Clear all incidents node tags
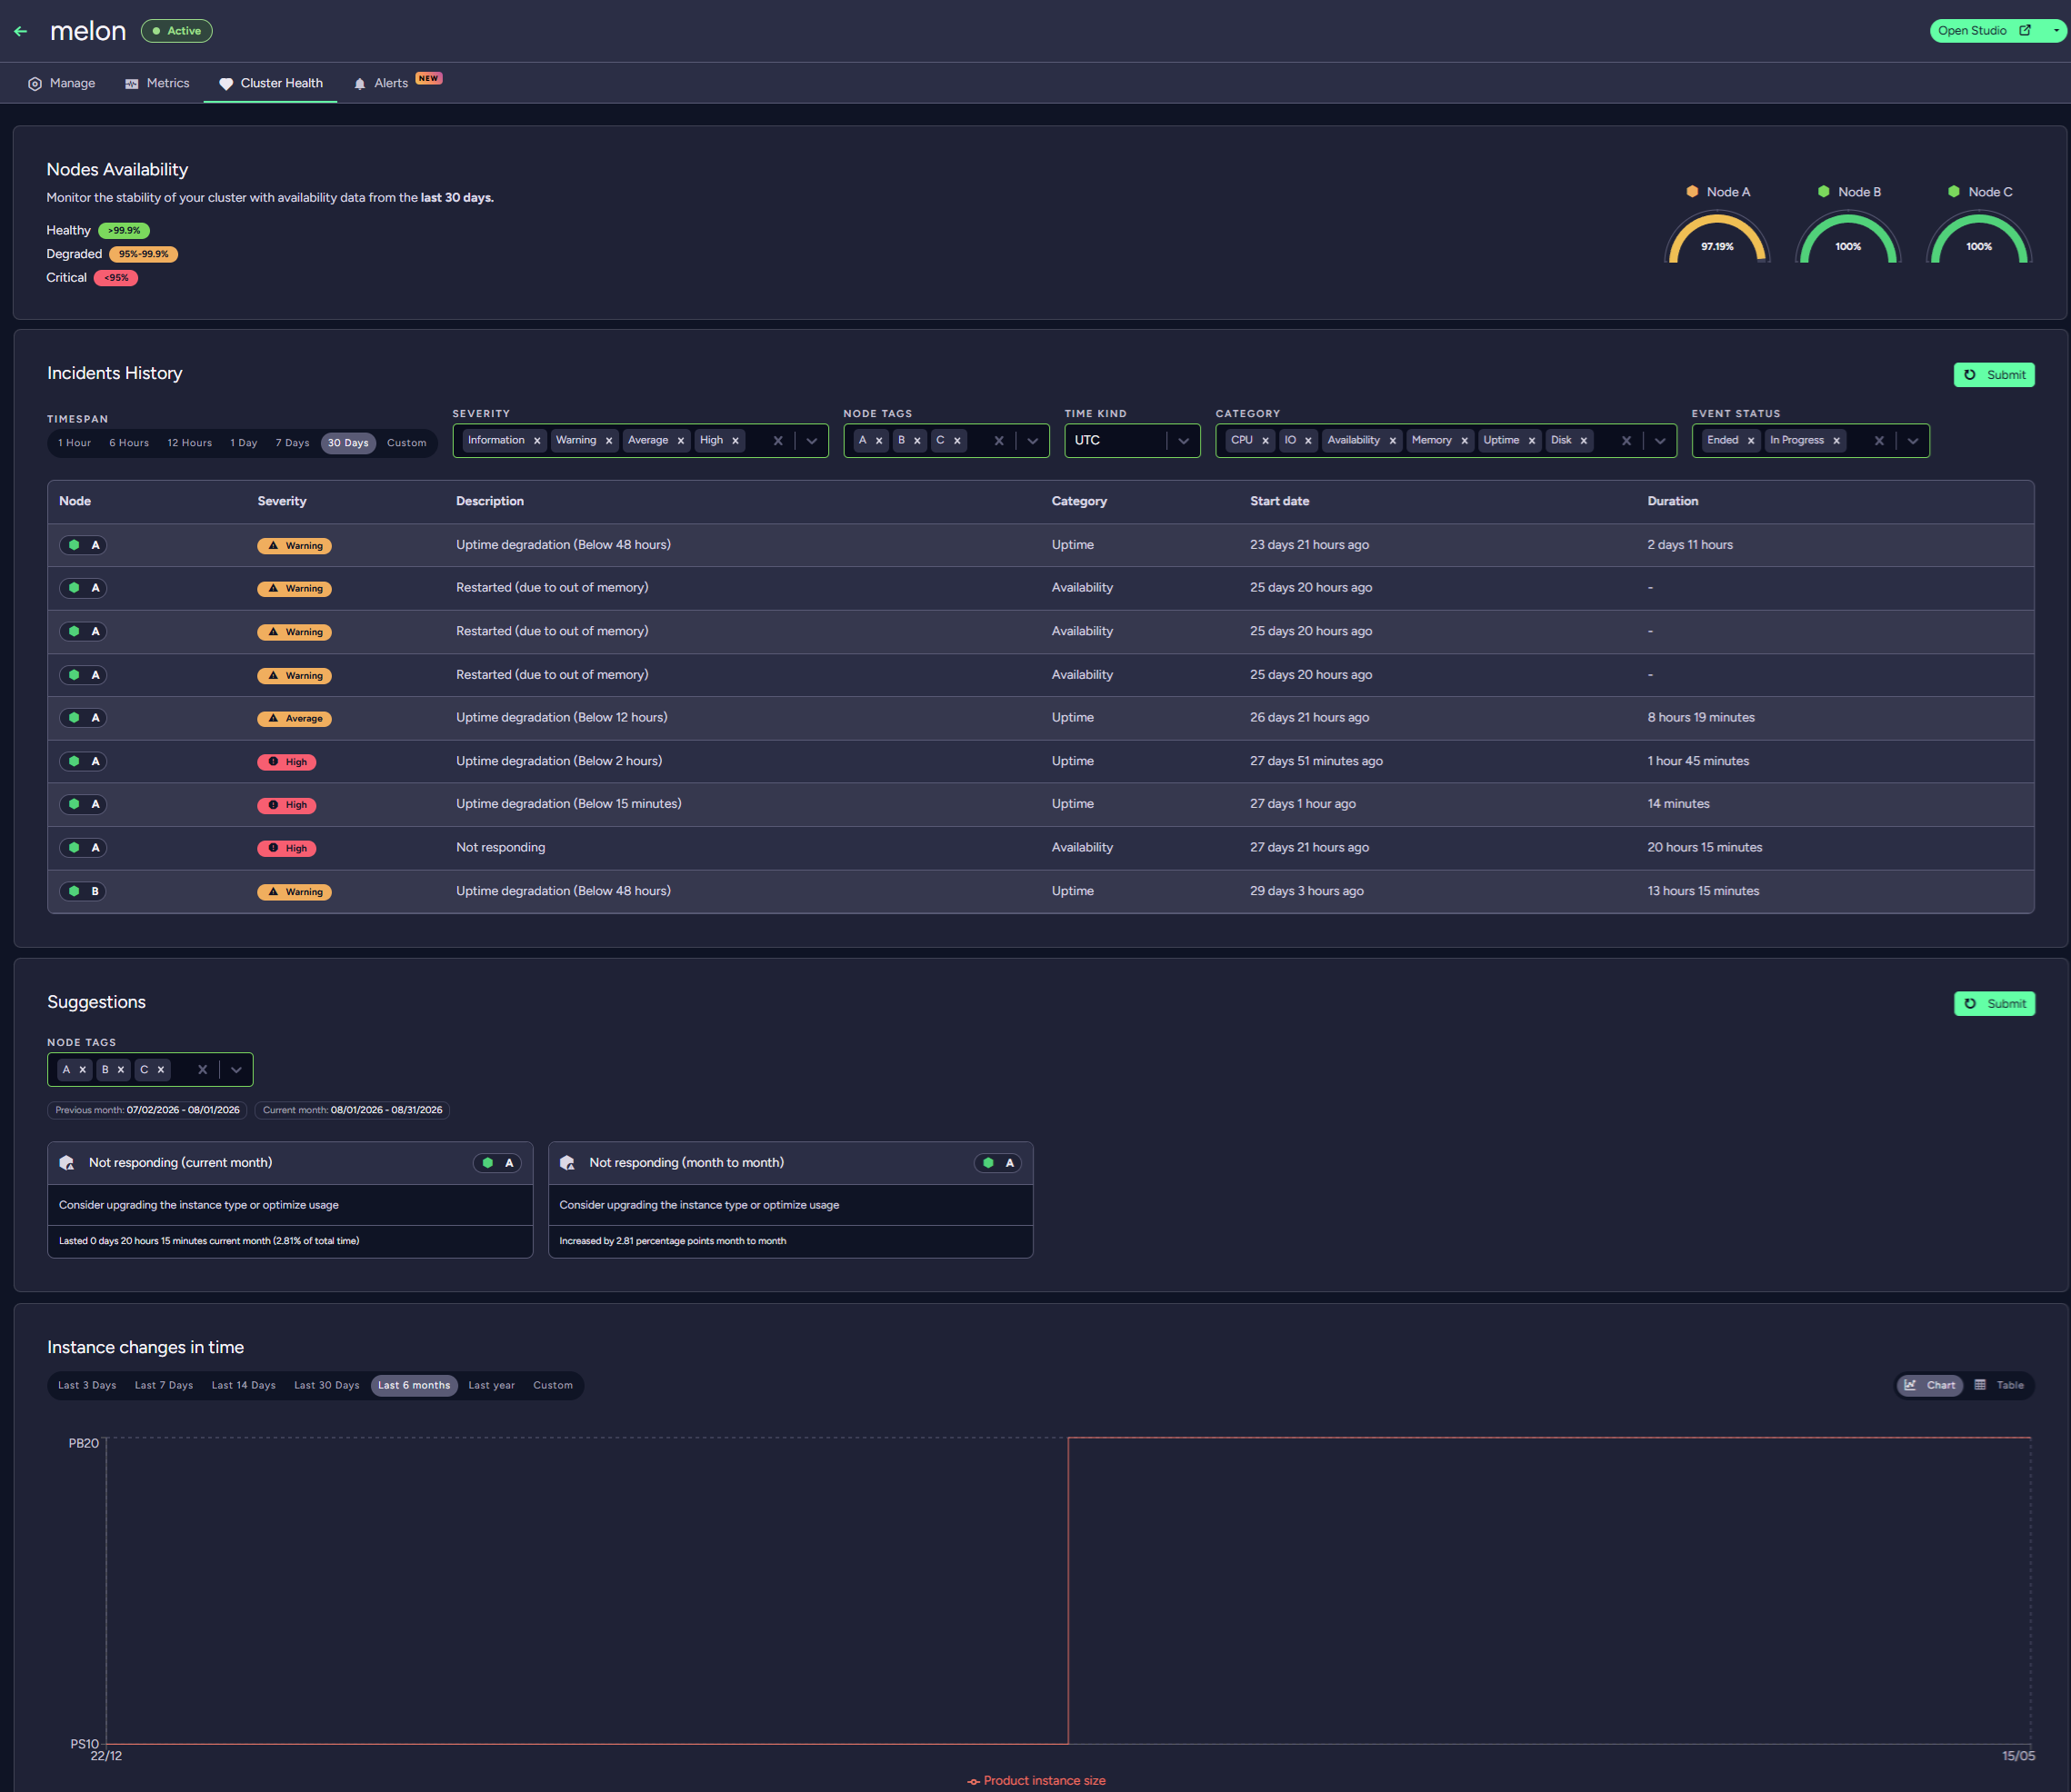The image size is (2071, 1792). pyautogui.click(x=998, y=441)
